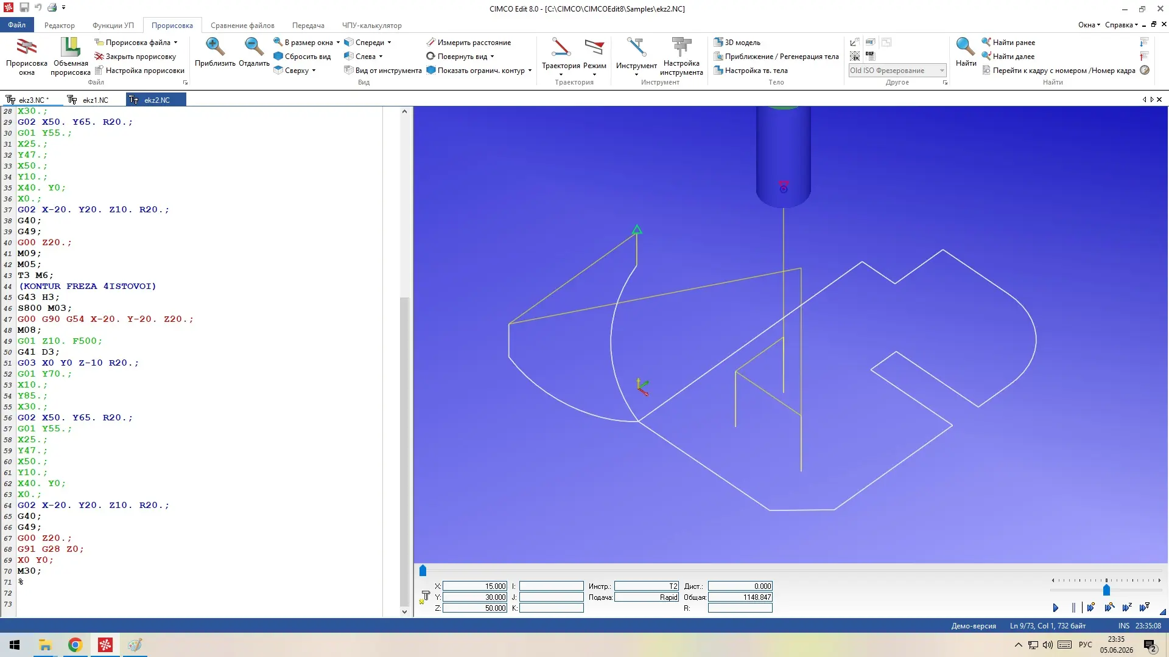Click the CIMCO Edit taskbar icon
The image size is (1169, 657).
point(105,645)
